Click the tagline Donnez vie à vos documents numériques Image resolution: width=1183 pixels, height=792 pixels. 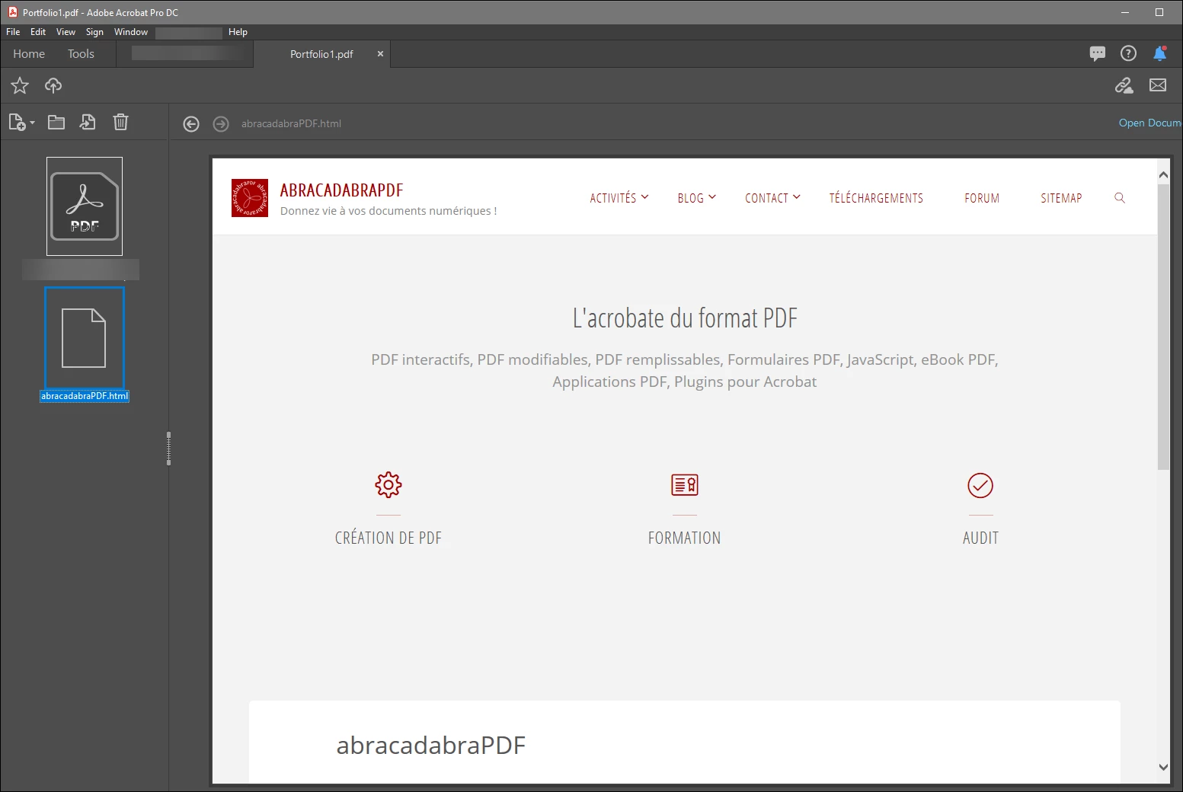388,211
